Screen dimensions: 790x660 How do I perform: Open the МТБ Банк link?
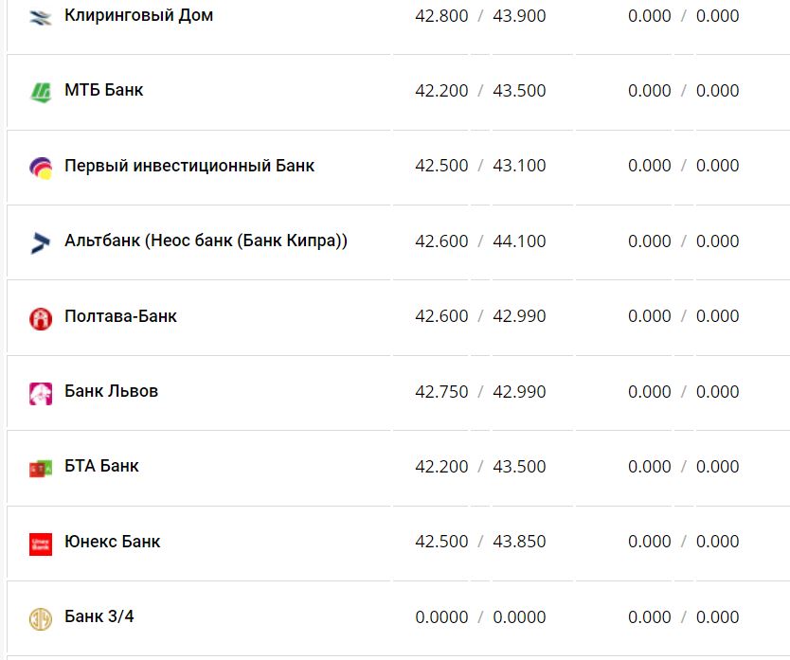(x=104, y=91)
